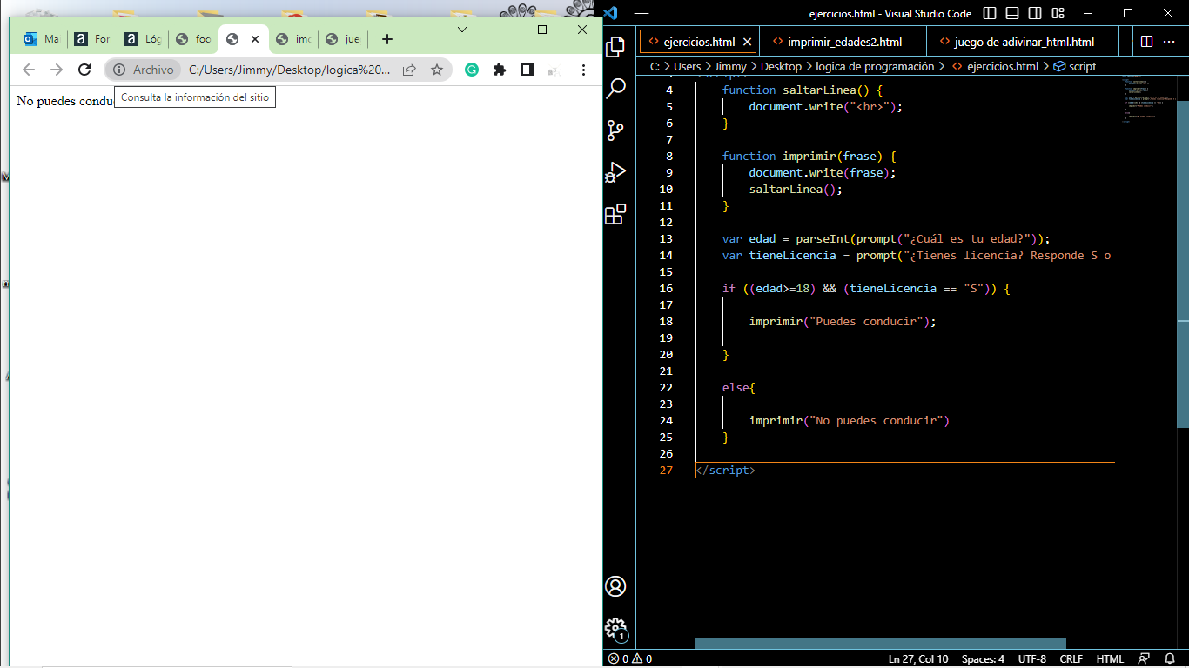The height and width of the screenshot is (668, 1189).
Task: Click the editor vertical scrollbar
Action: [x=1183, y=264]
